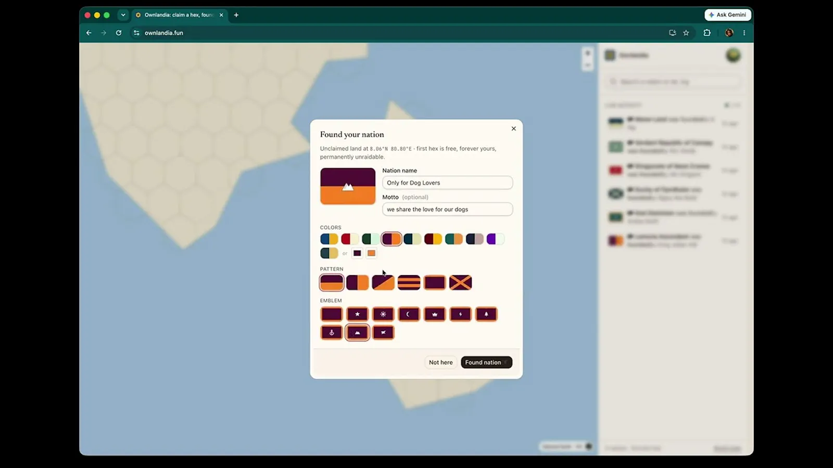Image resolution: width=833 pixels, height=468 pixels.
Task: Open the Chrome profile avatar
Action: coord(729,33)
